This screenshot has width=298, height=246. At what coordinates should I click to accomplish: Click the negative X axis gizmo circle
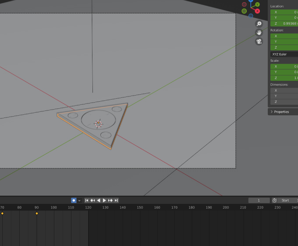[x=244, y=4]
